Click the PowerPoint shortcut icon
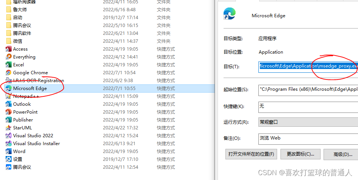Image resolution: width=358 pixels, height=180 pixels. click(x=9, y=112)
